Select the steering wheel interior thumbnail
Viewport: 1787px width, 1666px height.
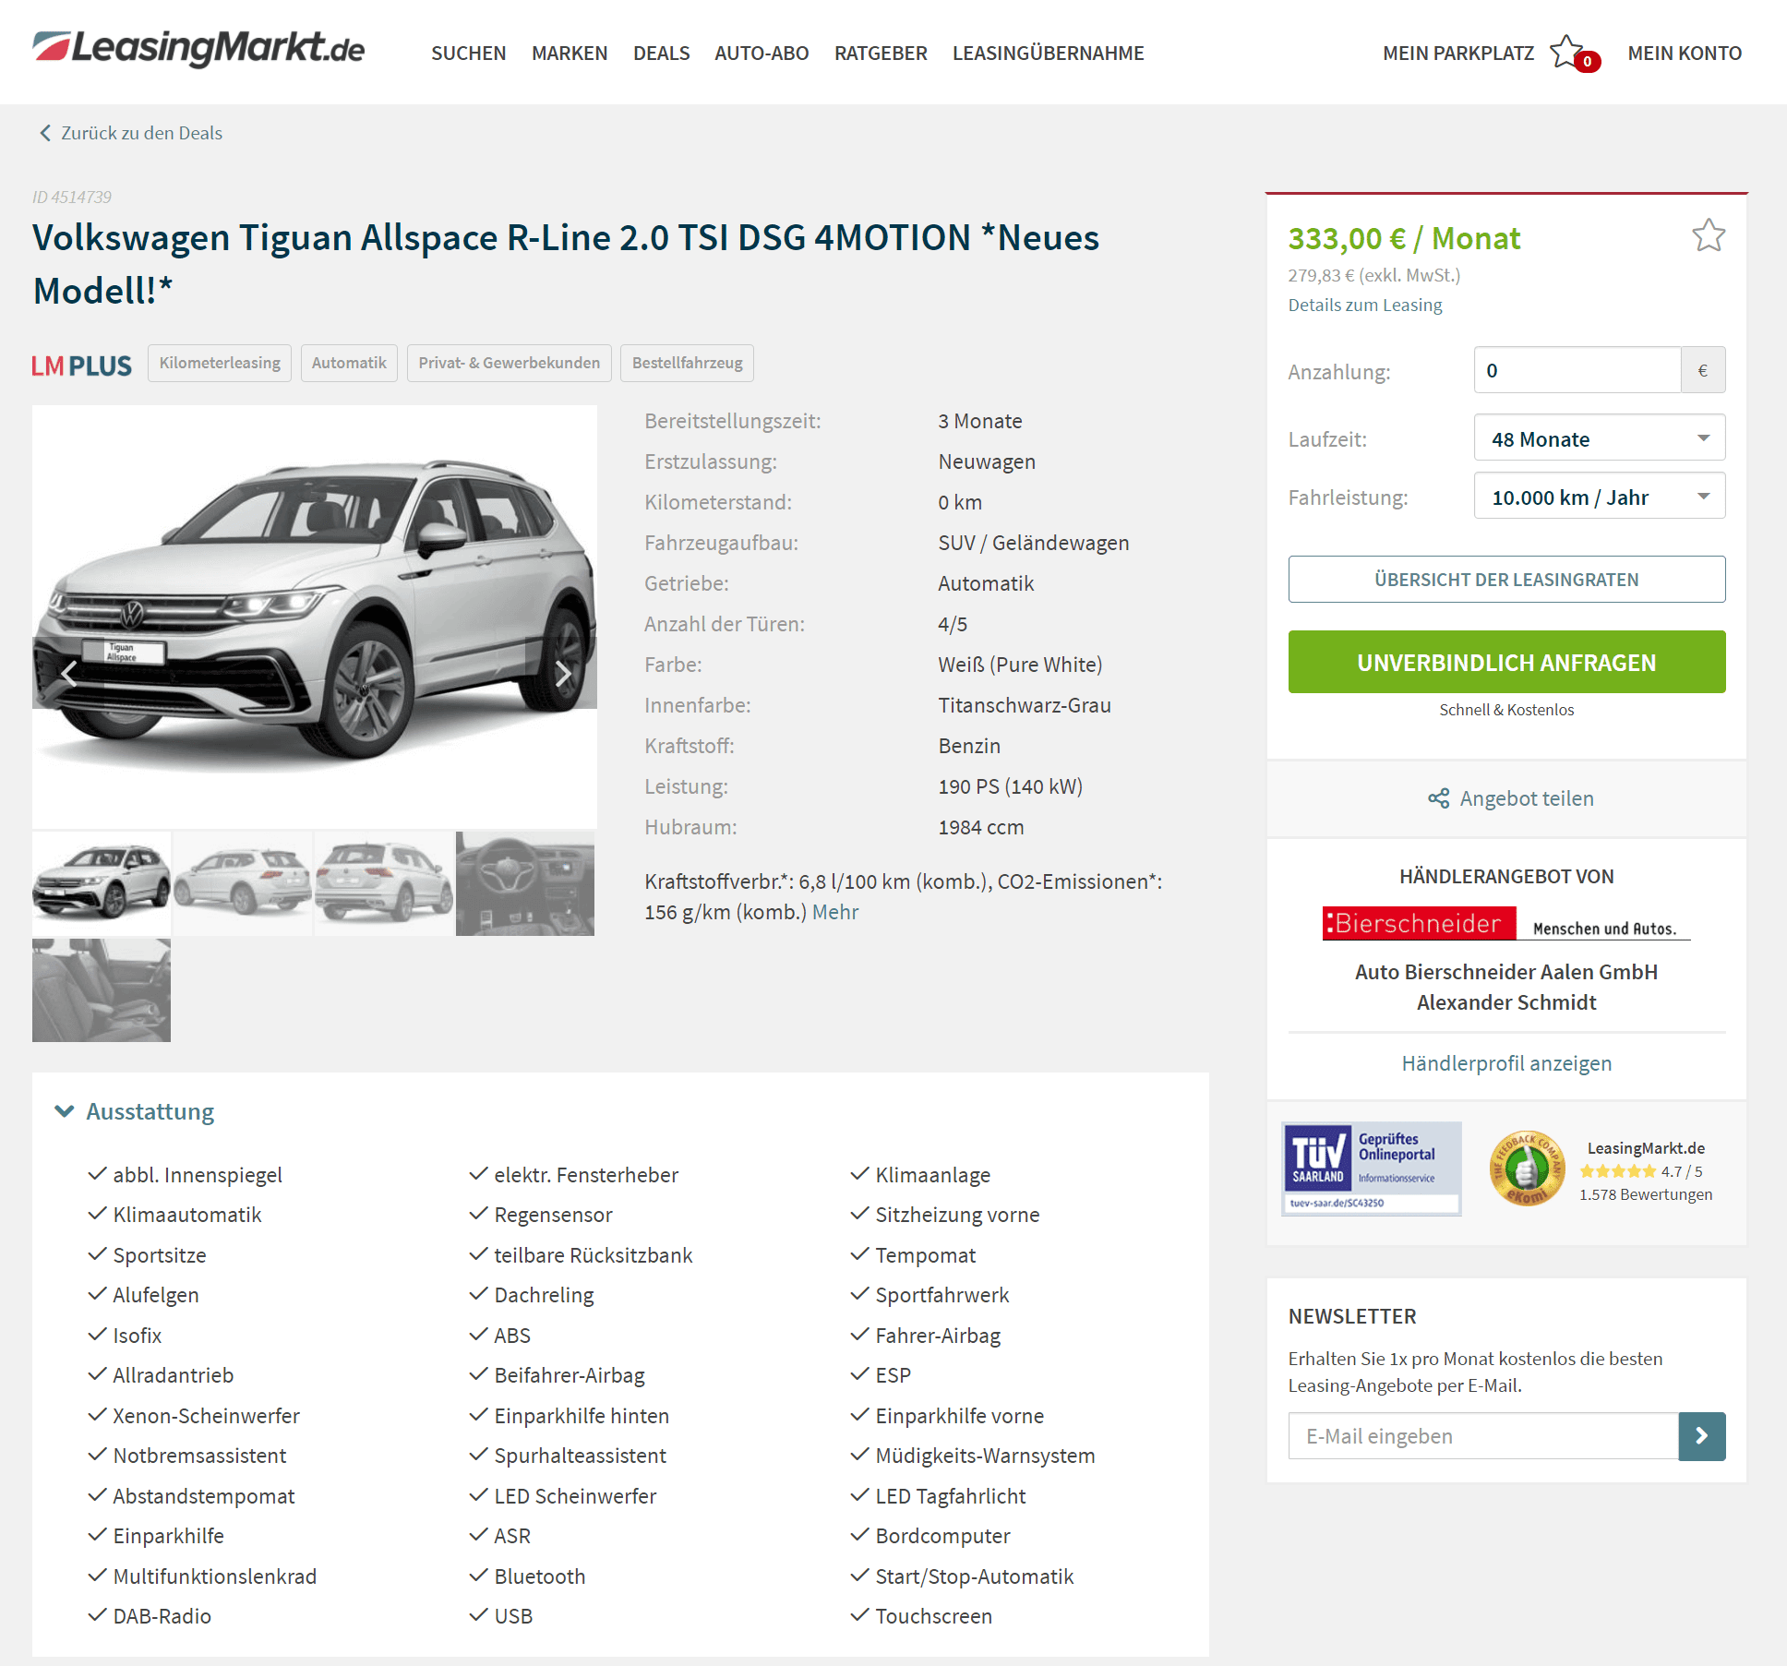click(525, 884)
